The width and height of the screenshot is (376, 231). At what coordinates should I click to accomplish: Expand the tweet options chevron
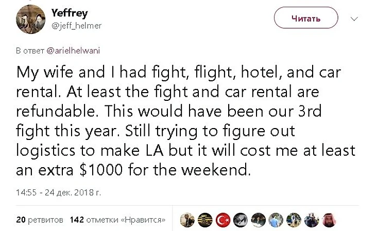354,19
